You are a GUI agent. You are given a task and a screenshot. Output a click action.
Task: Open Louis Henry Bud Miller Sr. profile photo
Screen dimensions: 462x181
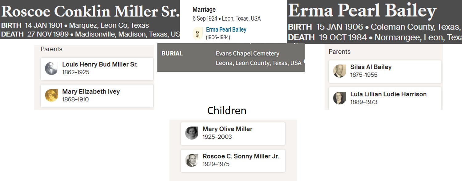pyautogui.click(x=51, y=68)
